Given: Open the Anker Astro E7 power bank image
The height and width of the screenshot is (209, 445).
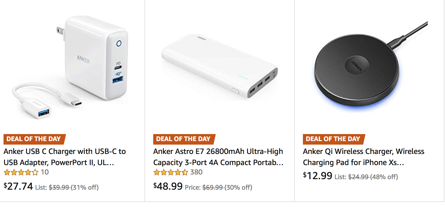Looking at the screenshot, I should 219,66.
